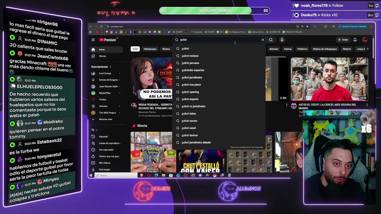The image size is (381, 214).
Task: Open Volcano channel subscription
Action: click(x=107, y=106)
